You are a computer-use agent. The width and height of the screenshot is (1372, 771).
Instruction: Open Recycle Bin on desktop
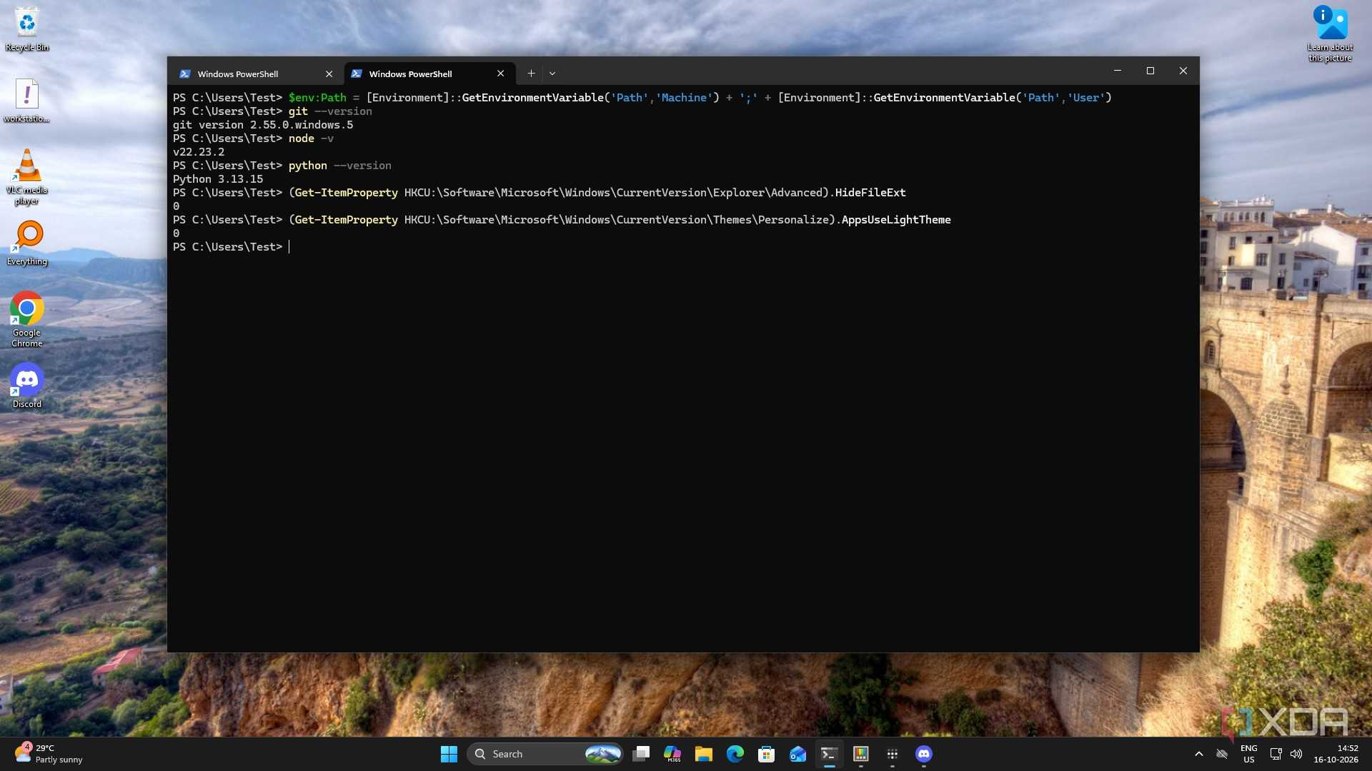[x=27, y=29]
